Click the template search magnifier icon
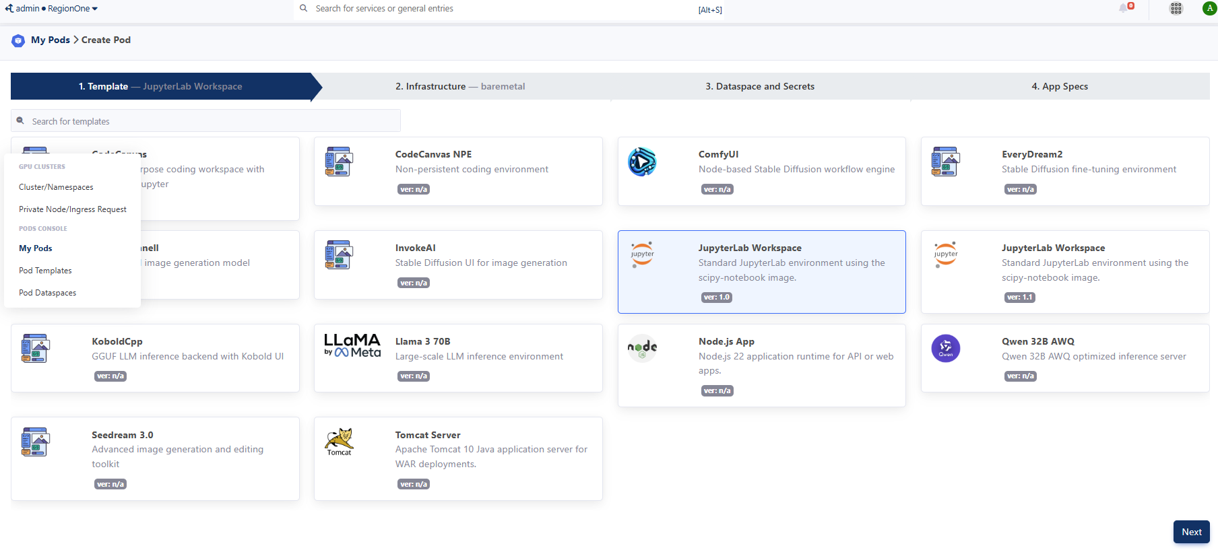The image size is (1218, 552). tap(20, 121)
